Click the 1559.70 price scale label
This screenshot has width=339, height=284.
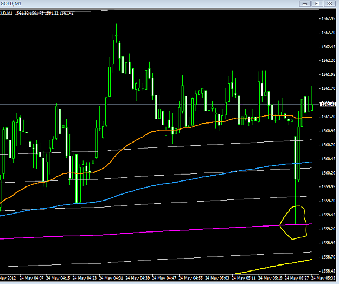click(x=328, y=201)
